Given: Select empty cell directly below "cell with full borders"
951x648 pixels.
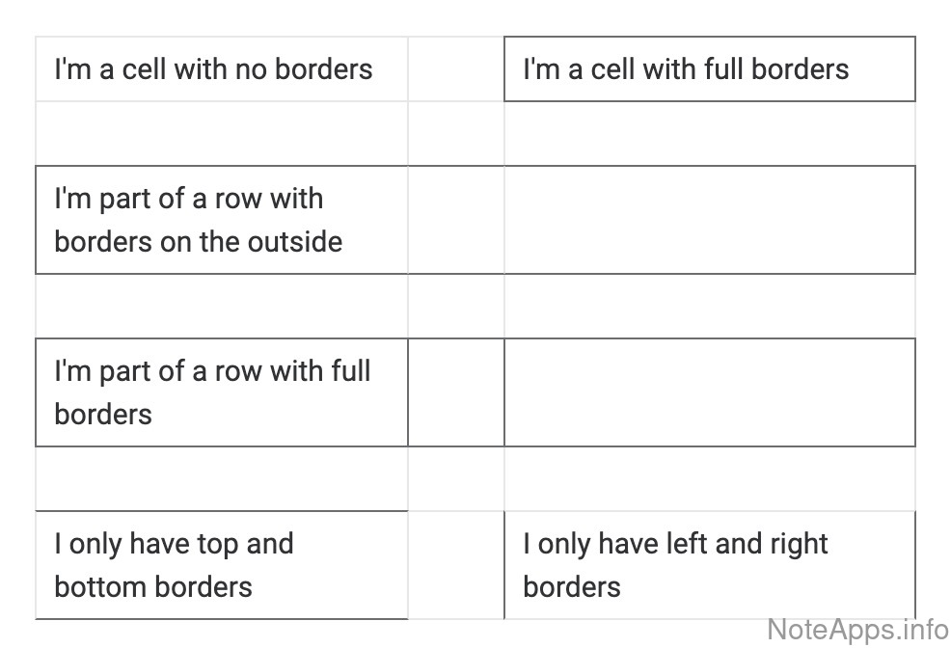Looking at the screenshot, I should [x=709, y=134].
